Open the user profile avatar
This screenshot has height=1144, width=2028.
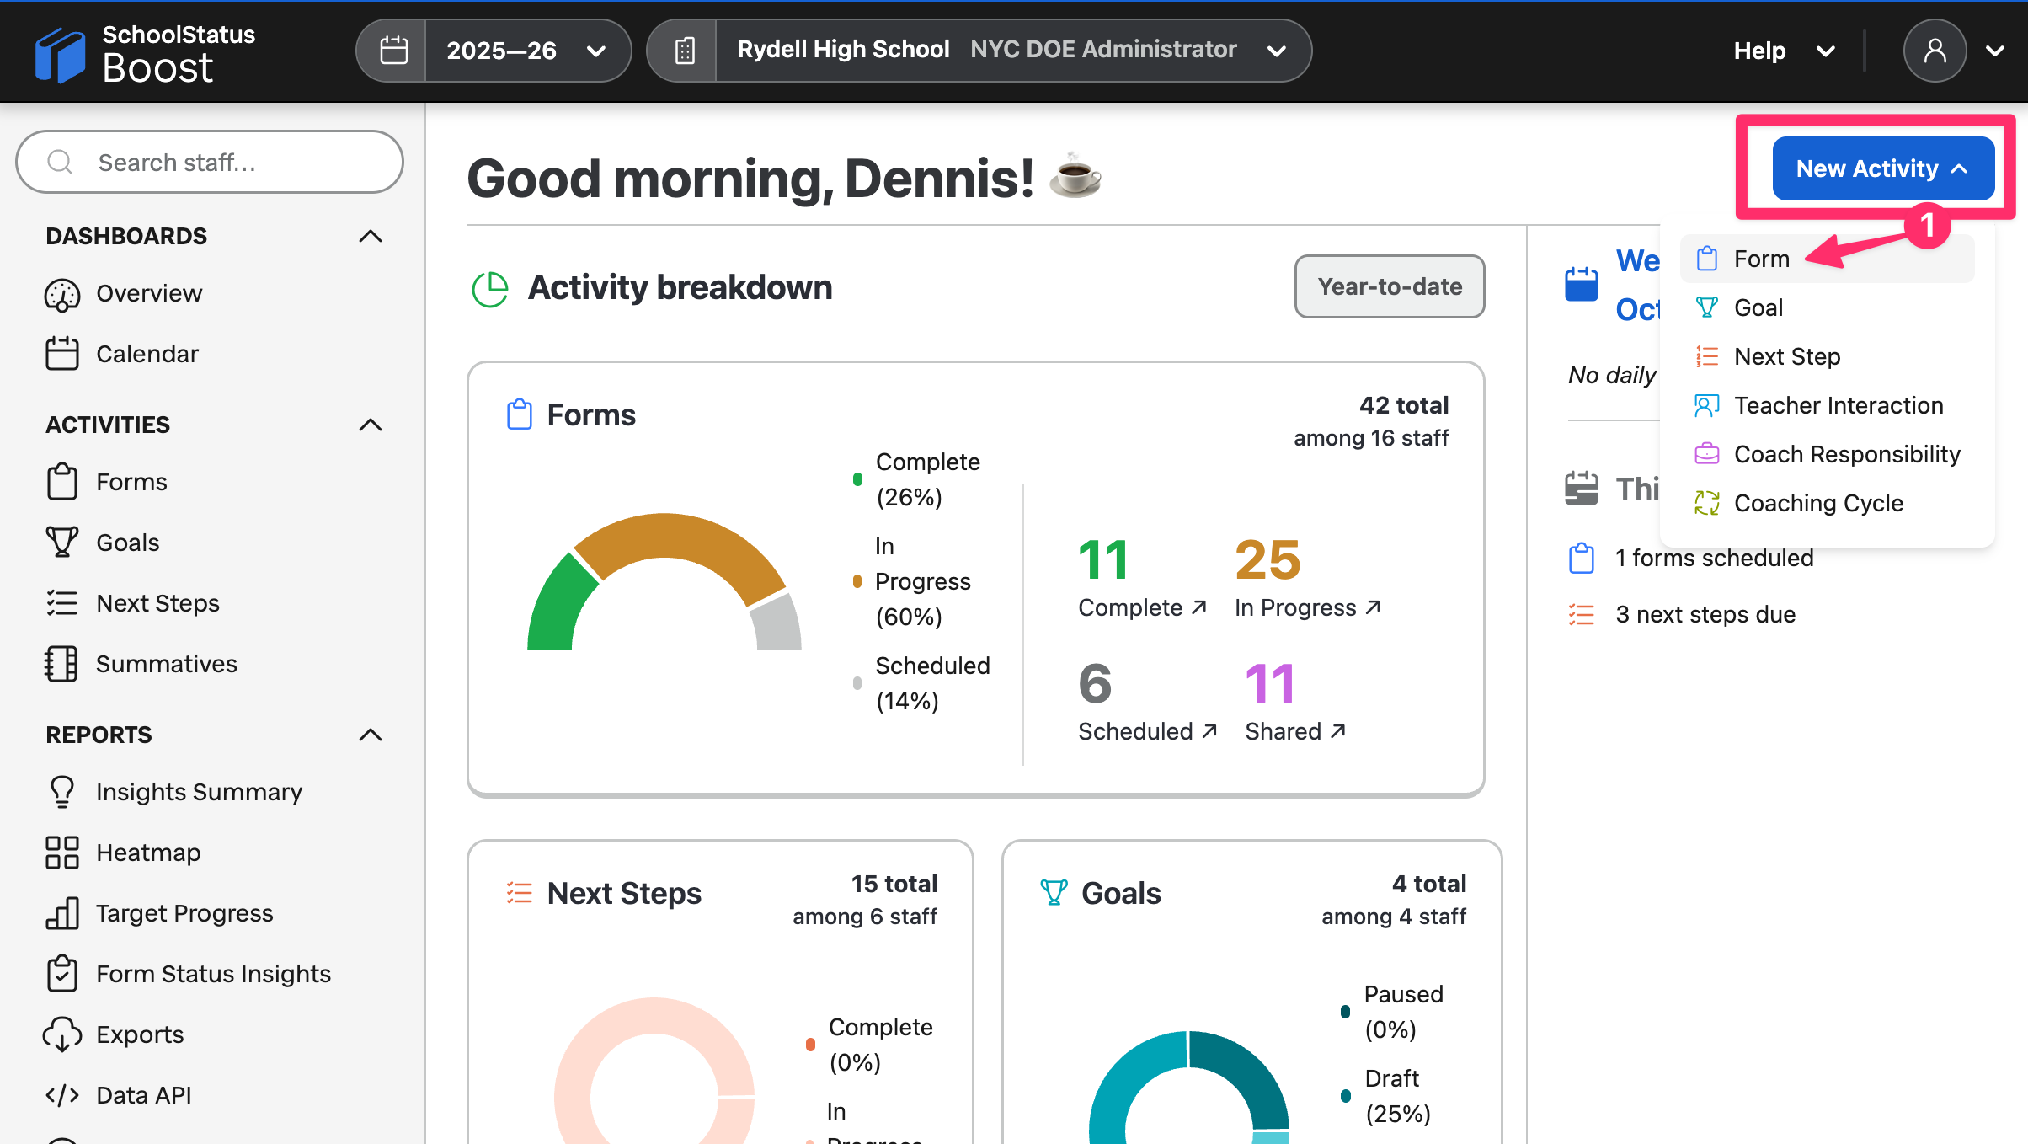(x=1935, y=51)
